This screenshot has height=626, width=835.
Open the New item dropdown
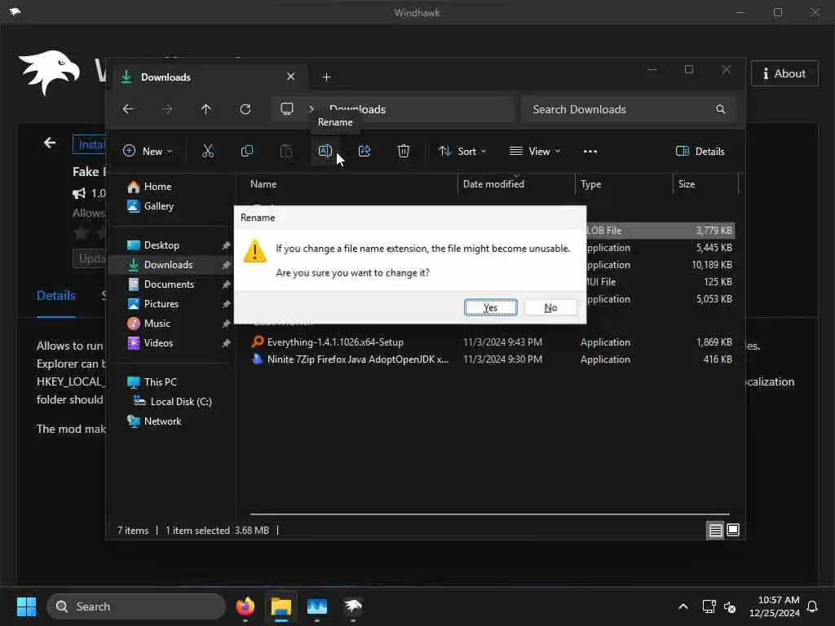point(148,151)
